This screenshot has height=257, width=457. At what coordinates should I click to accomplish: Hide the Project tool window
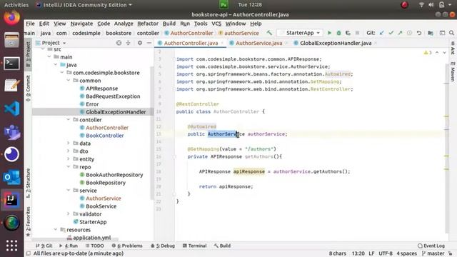[149, 43]
